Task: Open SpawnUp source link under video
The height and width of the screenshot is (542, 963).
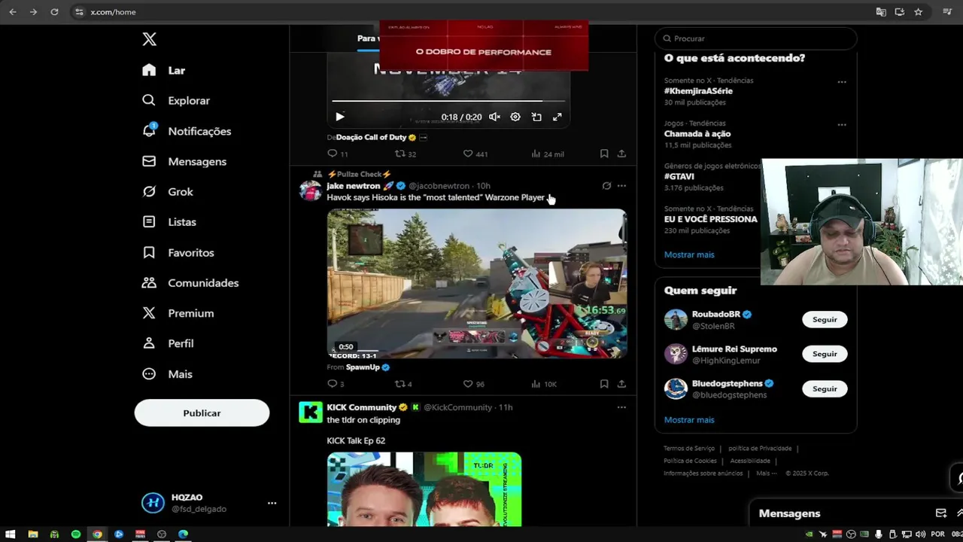Action: 368,367
